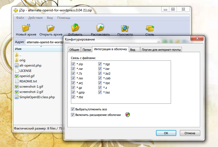The width and height of the screenshot is (218, 147).
Task: Click the UAC shield icon beside shell extension
Action: coord(127,115)
